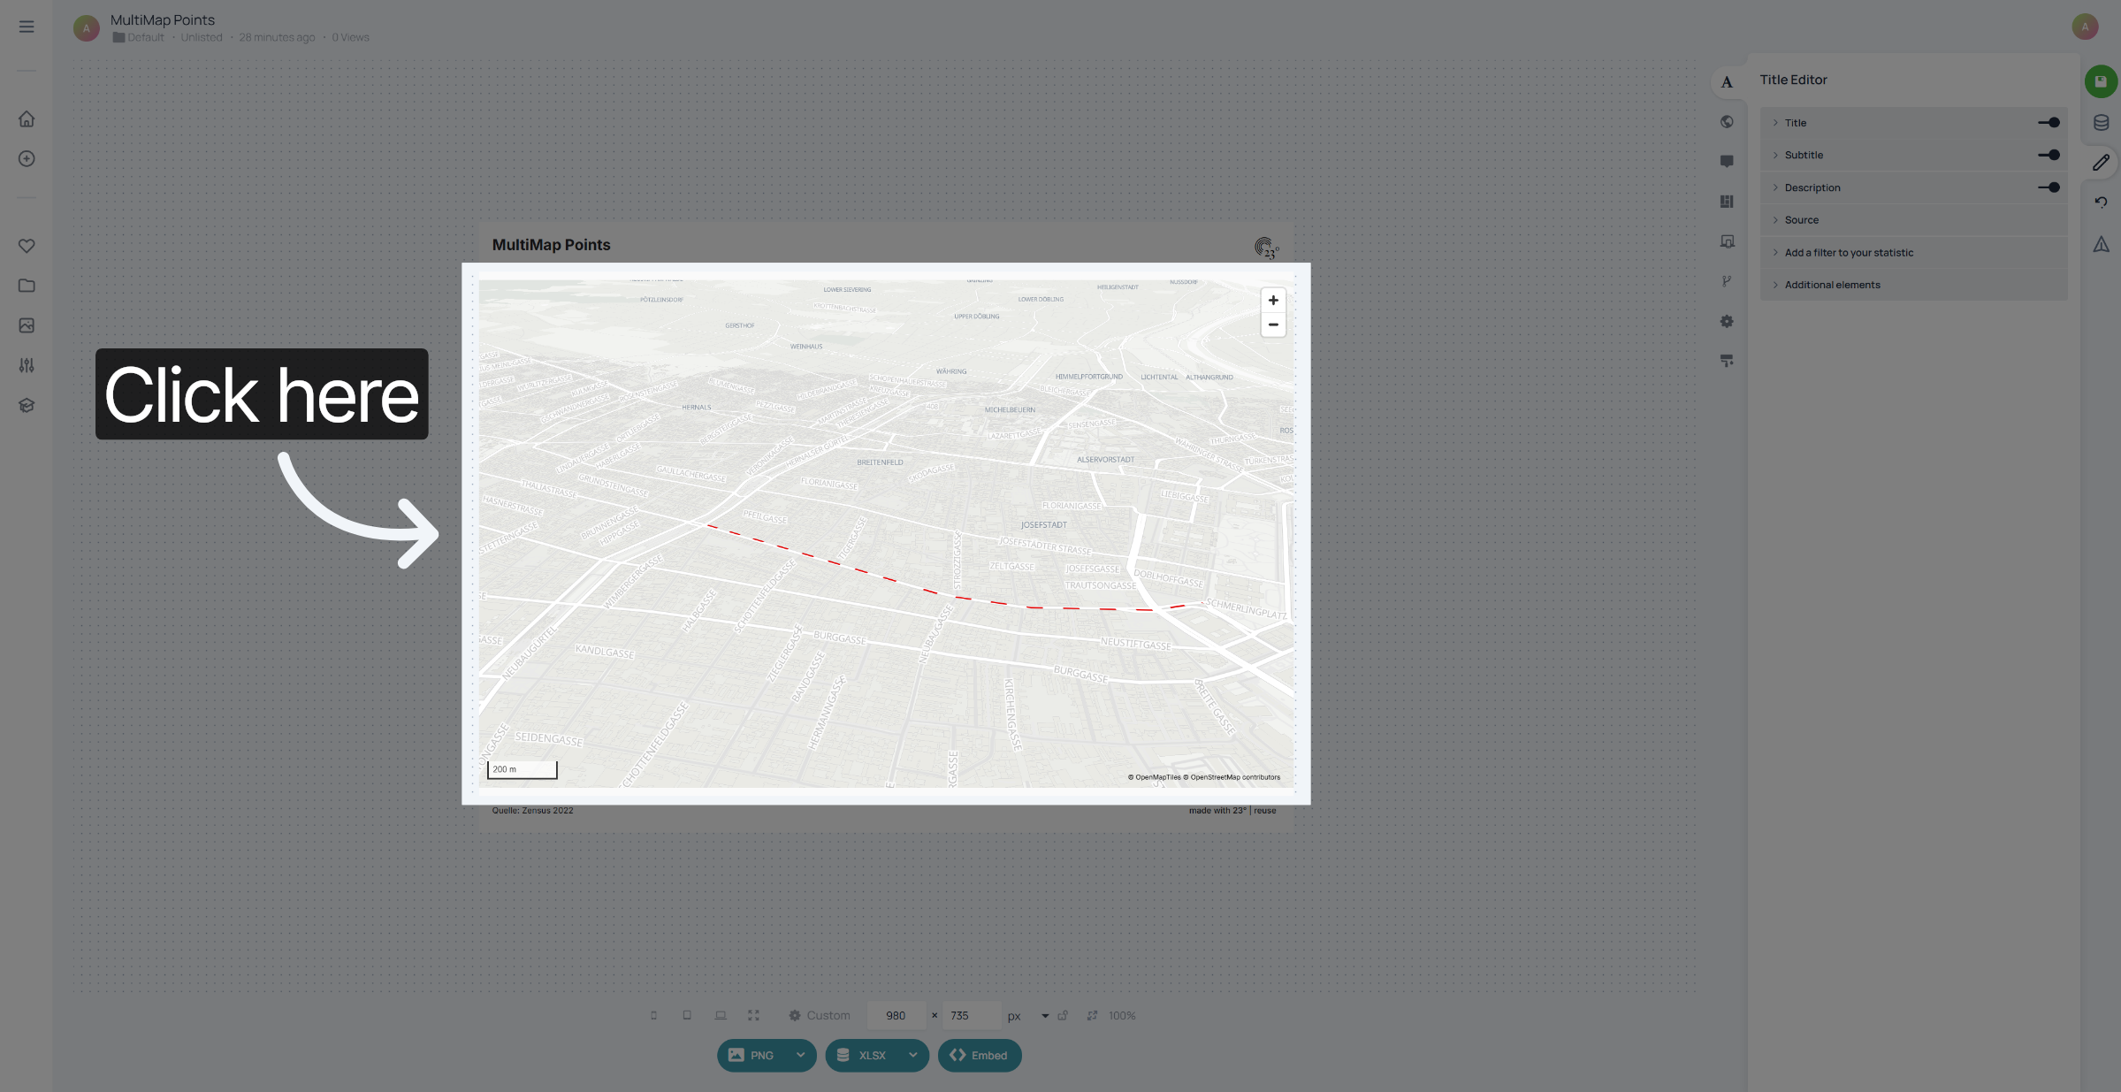
Task: Click the chart title MultiMap Points
Action: [x=551, y=245]
